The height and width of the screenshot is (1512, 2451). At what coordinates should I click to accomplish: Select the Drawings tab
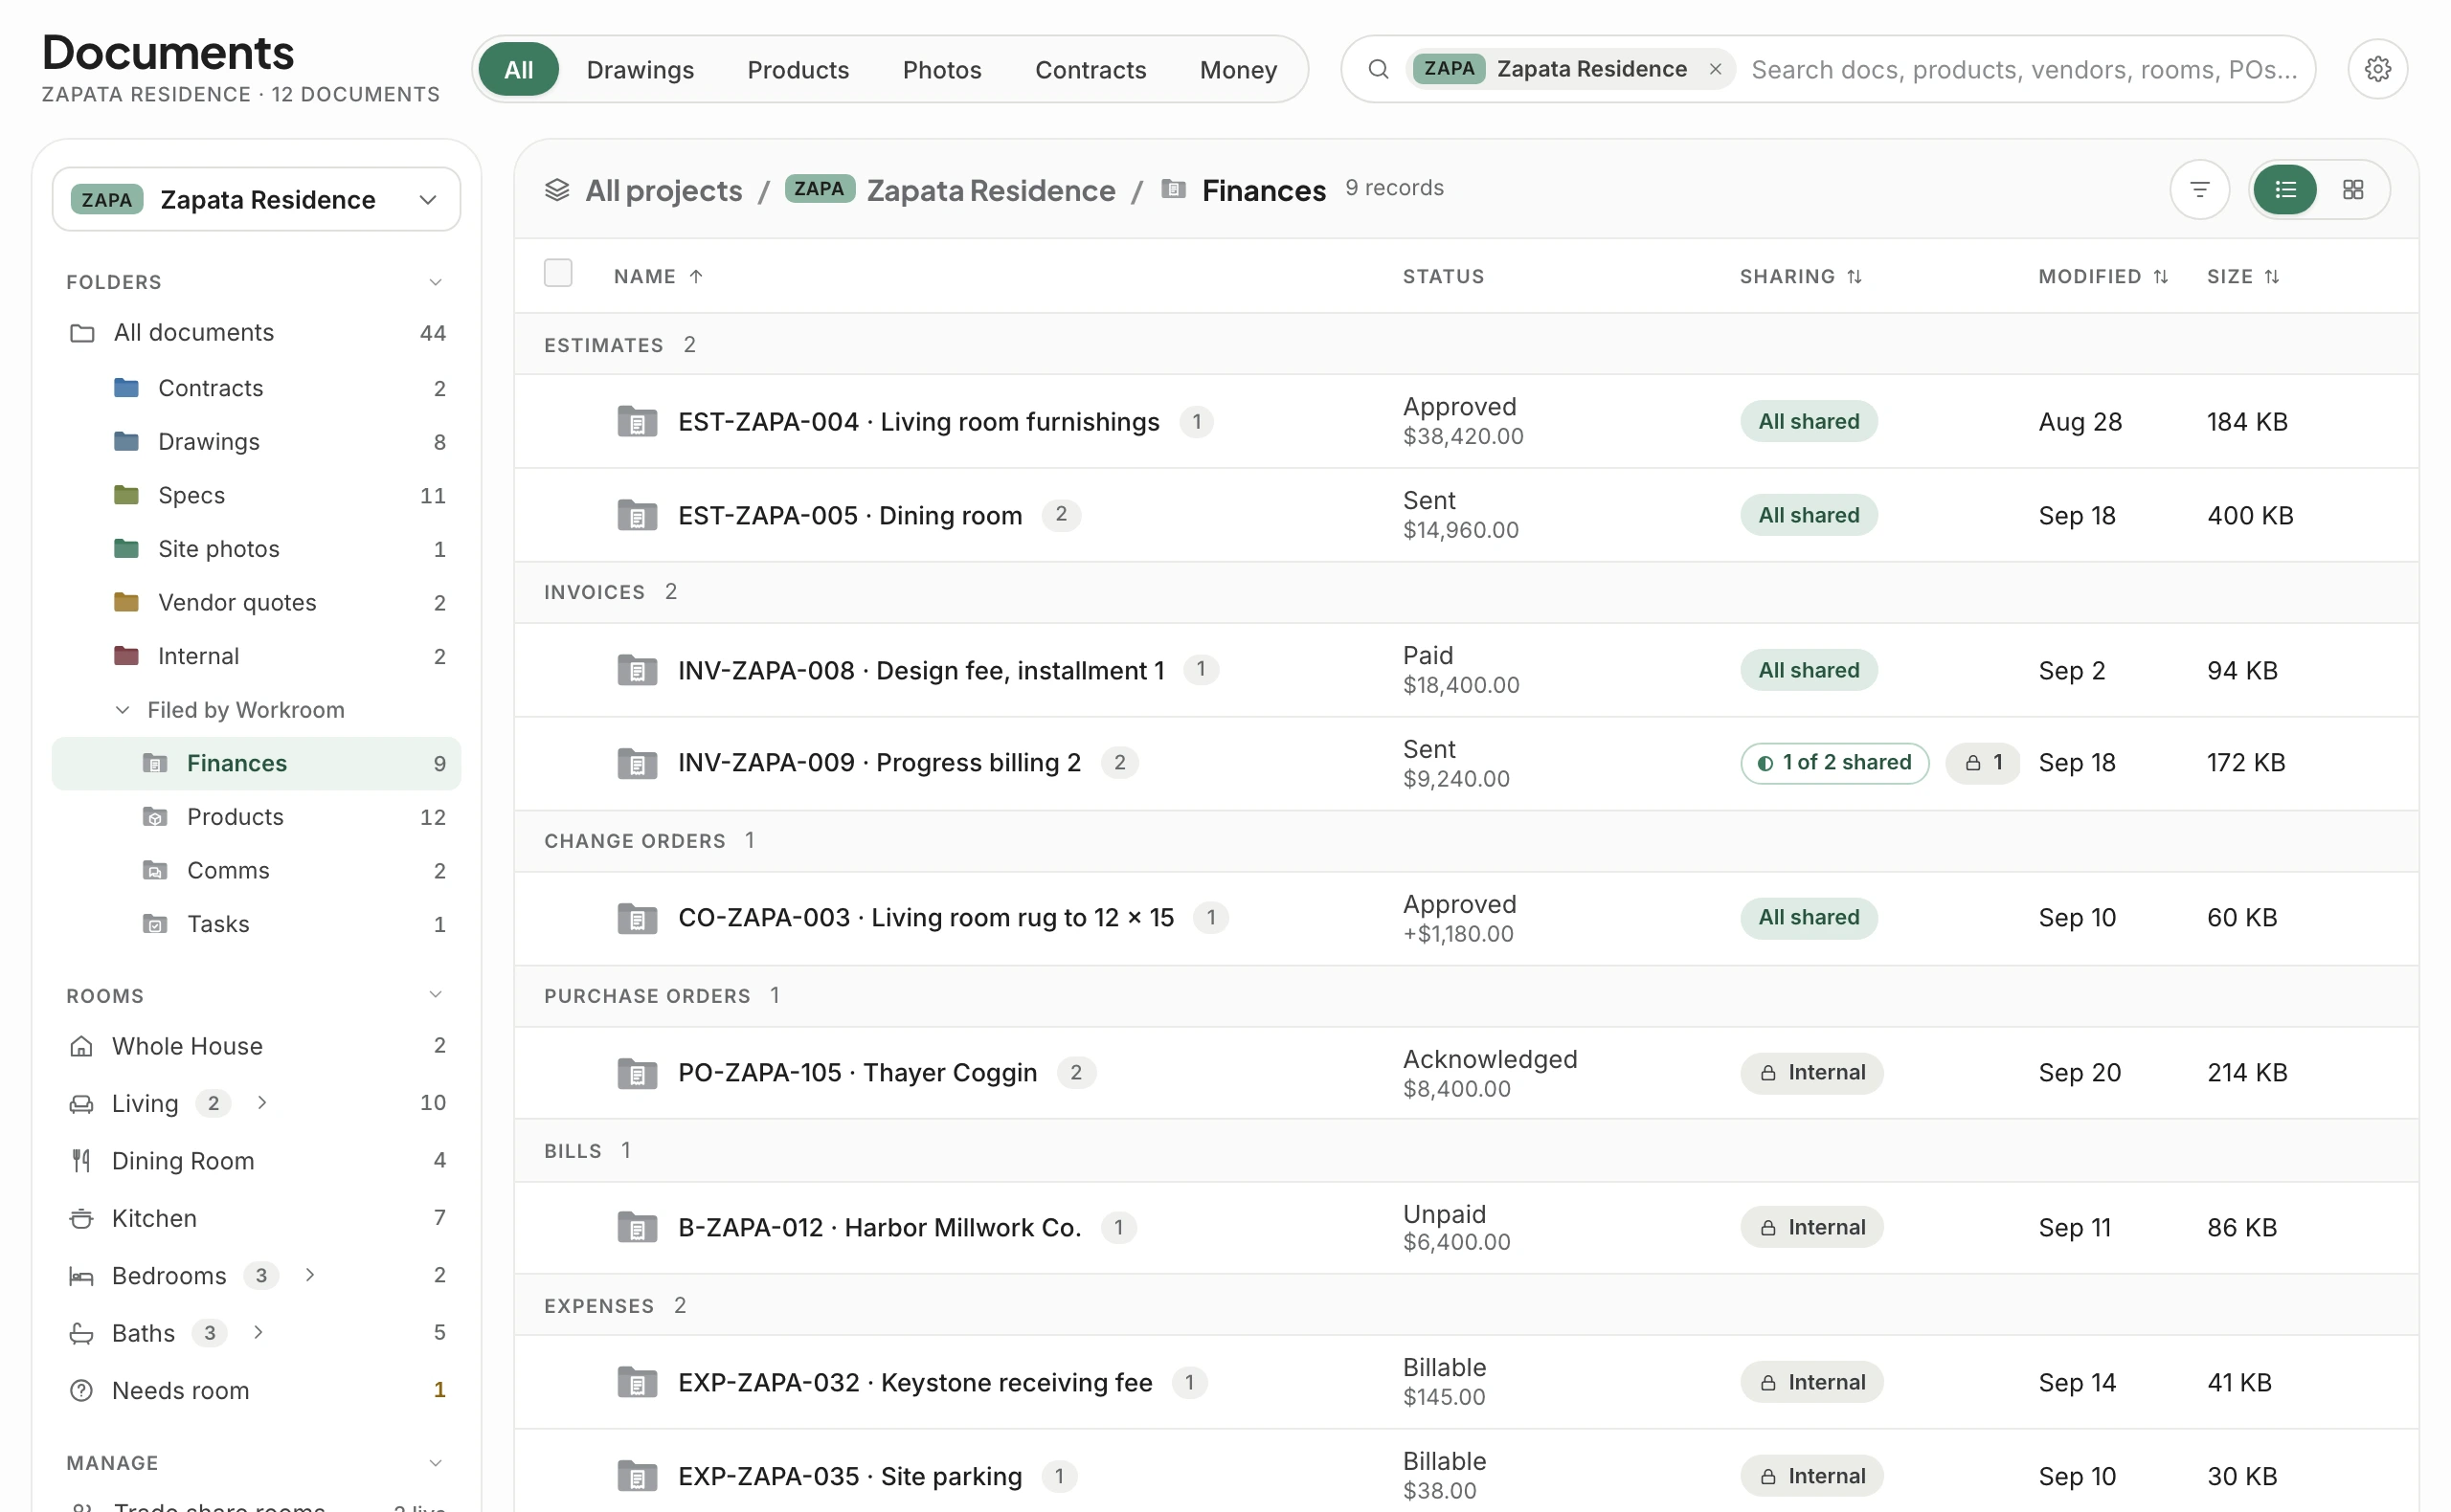[x=641, y=69]
